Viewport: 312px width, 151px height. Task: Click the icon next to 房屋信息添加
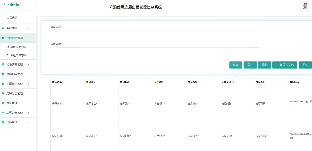click(x=8, y=55)
